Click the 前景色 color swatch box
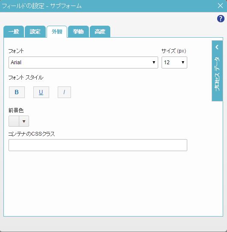 tap(14, 121)
